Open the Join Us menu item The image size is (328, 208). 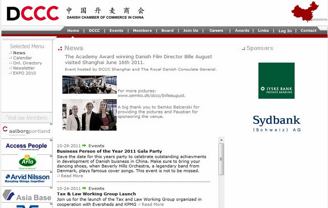coord(191,30)
